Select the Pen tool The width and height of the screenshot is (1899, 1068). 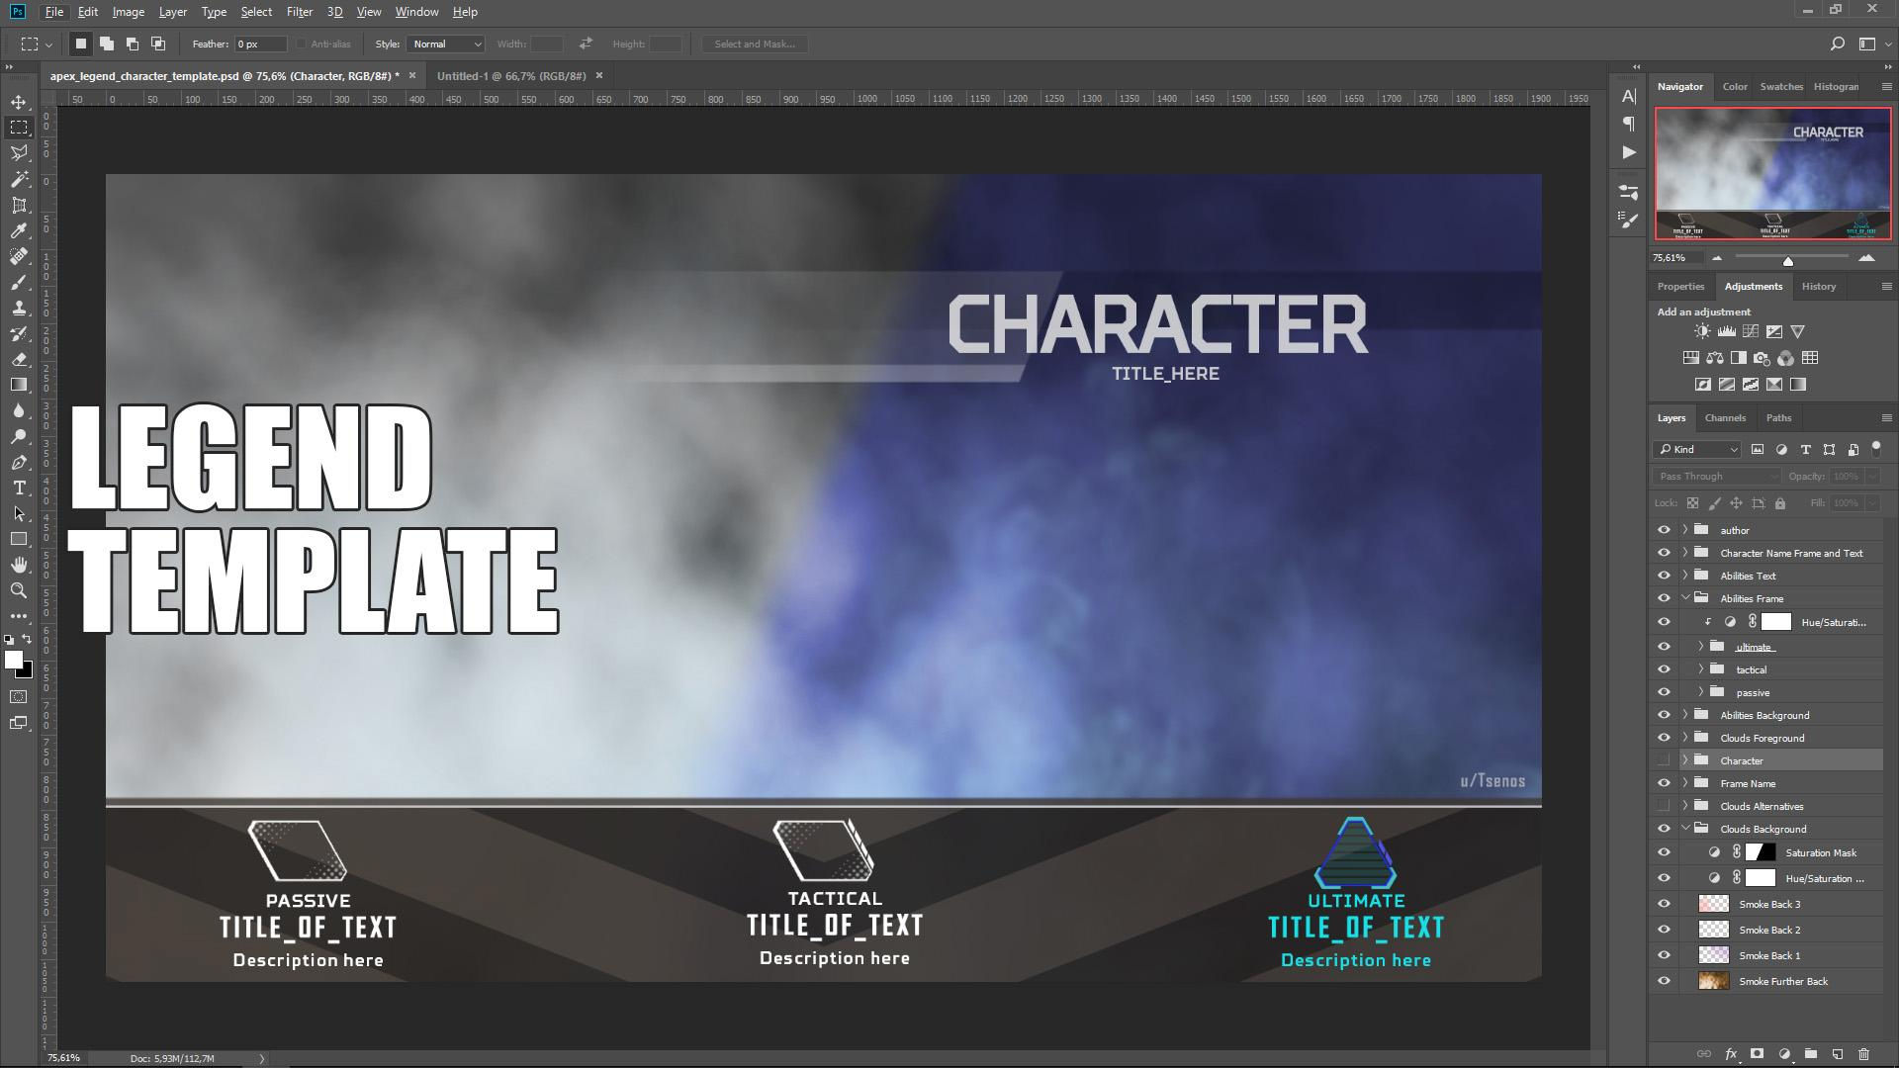[19, 462]
